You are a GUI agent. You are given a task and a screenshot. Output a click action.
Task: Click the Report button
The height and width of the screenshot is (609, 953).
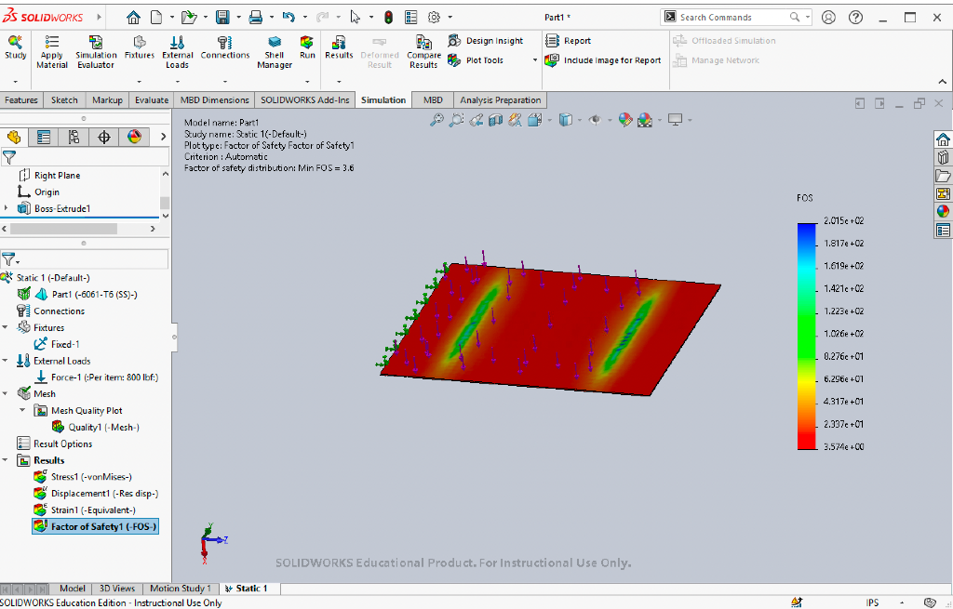574,40
